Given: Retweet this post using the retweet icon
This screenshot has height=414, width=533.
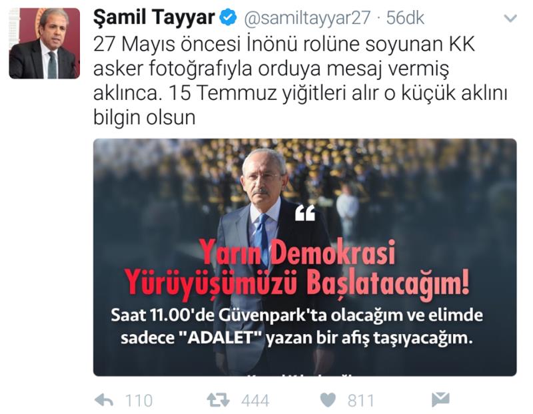Looking at the screenshot, I should (x=219, y=400).
